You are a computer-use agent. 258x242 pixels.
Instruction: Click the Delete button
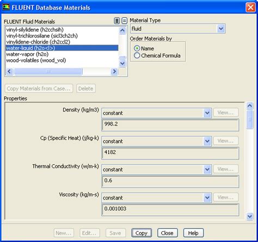pyautogui.click(x=86, y=89)
